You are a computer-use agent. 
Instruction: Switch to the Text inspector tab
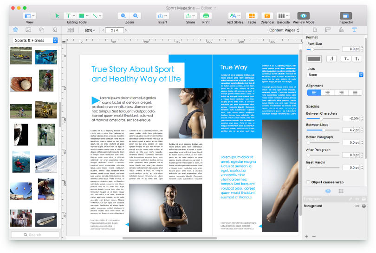point(354,30)
